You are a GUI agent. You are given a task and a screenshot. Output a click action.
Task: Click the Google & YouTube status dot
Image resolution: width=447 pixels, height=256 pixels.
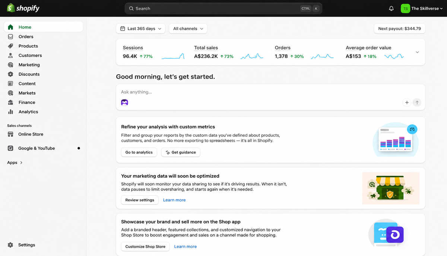pyautogui.click(x=79, y=148)
